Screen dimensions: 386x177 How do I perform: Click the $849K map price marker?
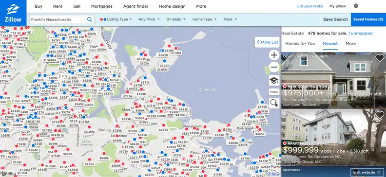click(x=104, y=159)
